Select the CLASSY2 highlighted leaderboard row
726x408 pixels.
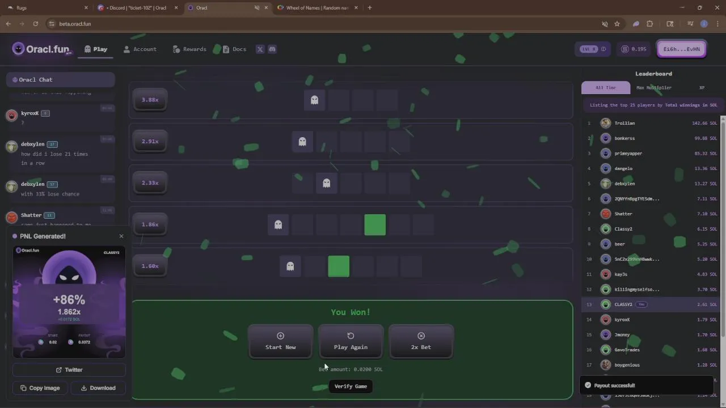pyautogui.click(x=652, y=304)
